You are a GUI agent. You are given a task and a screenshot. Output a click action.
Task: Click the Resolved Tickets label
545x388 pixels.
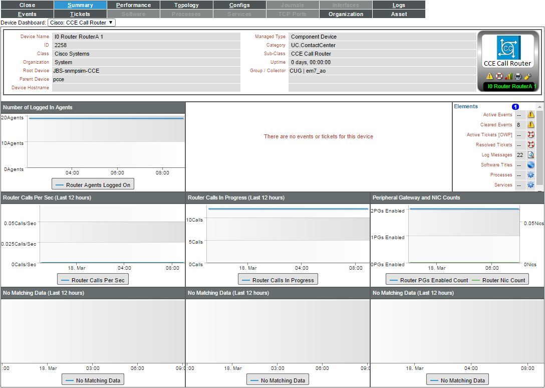click(x=494, y=145)
